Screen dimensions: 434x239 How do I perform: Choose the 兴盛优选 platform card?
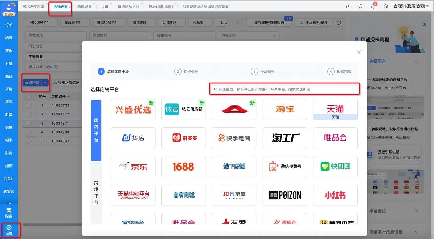(133, 110)
